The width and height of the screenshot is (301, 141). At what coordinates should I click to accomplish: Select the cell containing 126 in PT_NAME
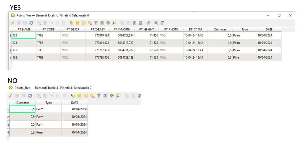click(24, 57)
